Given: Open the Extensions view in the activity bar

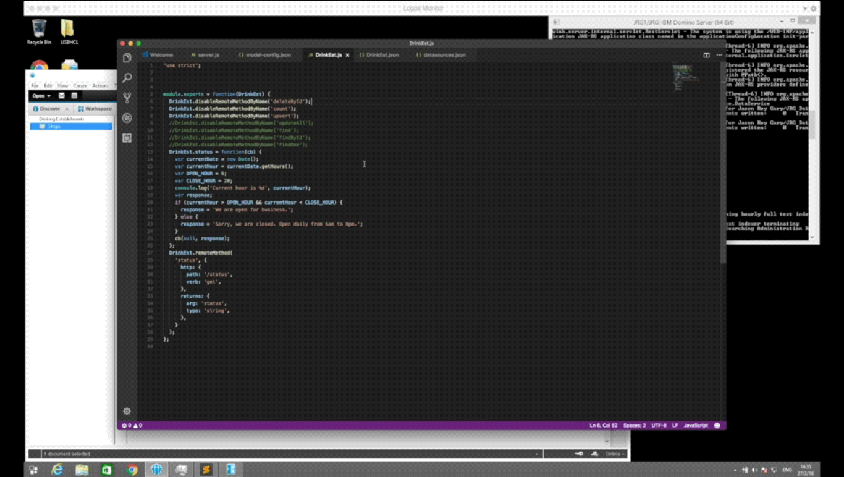Looking at the screenshot, I should [x=127, y=138].
